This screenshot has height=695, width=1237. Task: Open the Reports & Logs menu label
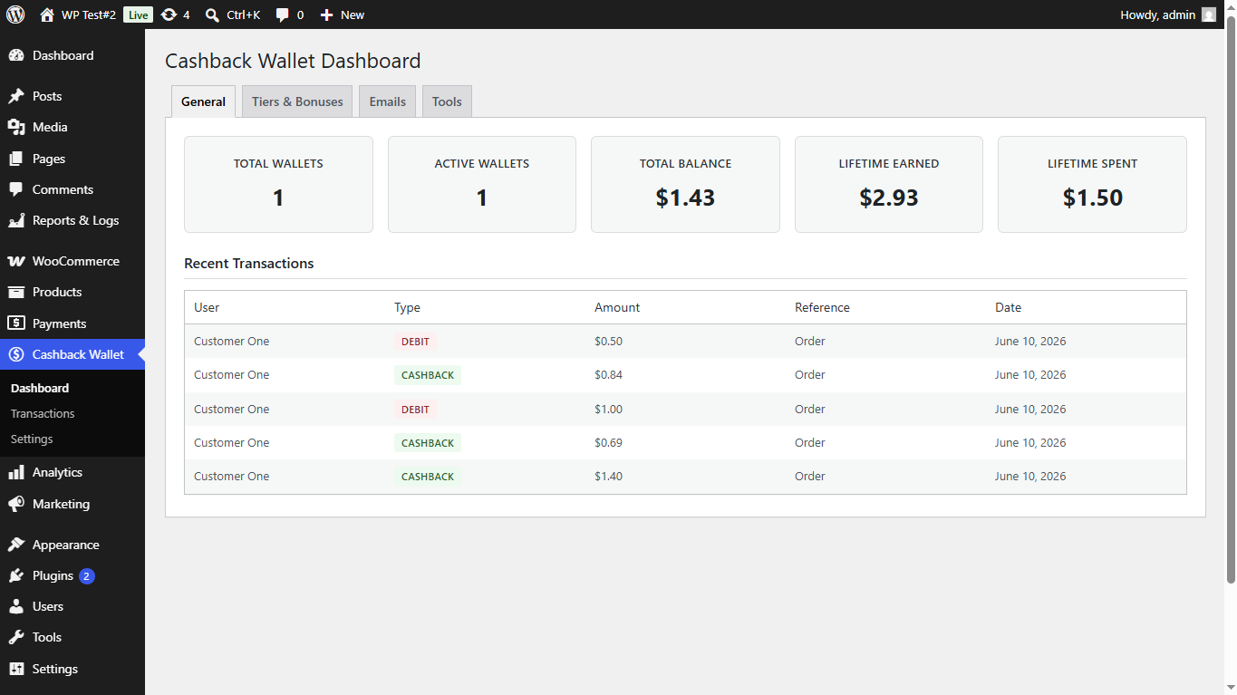click(75, 220)
